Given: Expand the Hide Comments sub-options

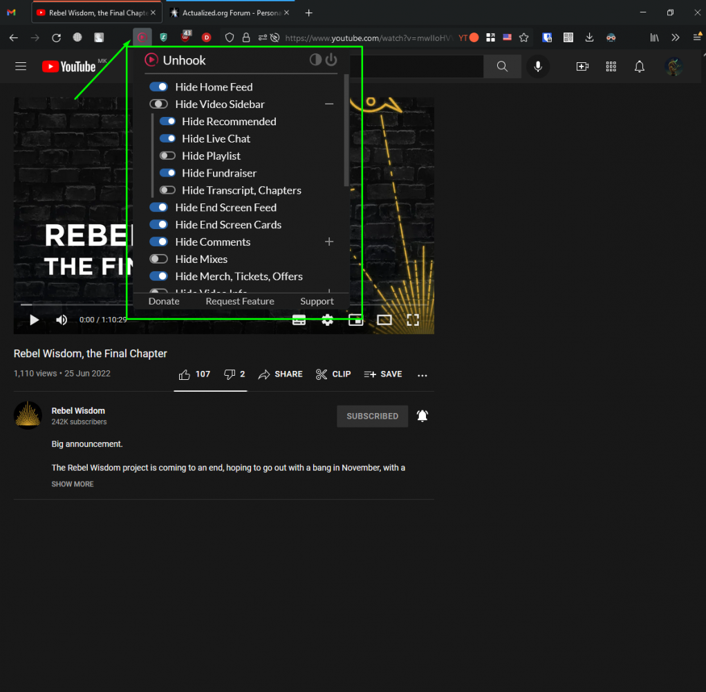Looking at the screenshot, I should pyautogui.click(x=329, y=242).
